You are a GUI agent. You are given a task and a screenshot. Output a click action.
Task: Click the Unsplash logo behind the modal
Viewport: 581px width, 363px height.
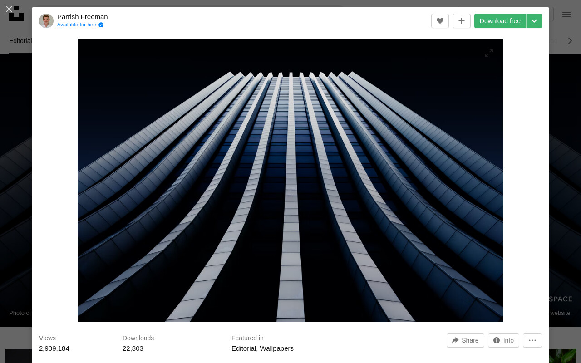tap(16, 14)
